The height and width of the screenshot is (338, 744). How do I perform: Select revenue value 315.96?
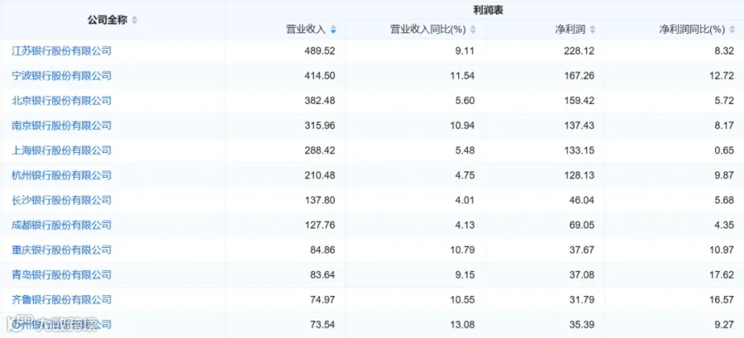click(x=320, y=126)
